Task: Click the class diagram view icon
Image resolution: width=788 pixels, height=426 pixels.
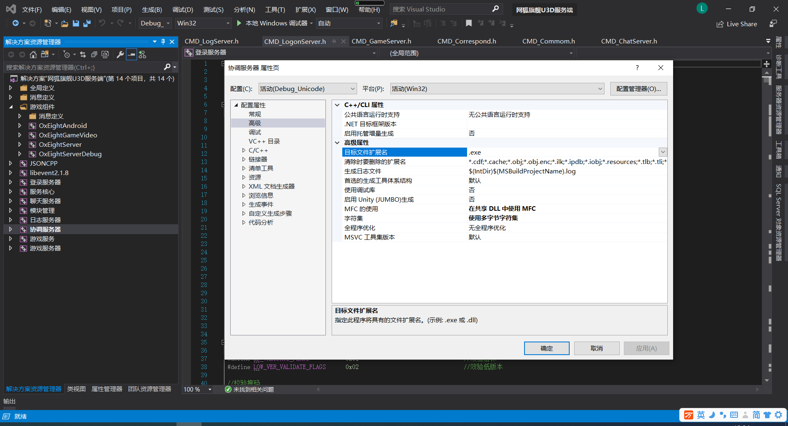Action: point(142,55)
